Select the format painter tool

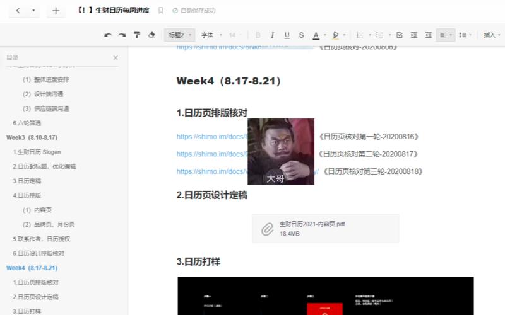pyautogui.click(x=137, y=35)
